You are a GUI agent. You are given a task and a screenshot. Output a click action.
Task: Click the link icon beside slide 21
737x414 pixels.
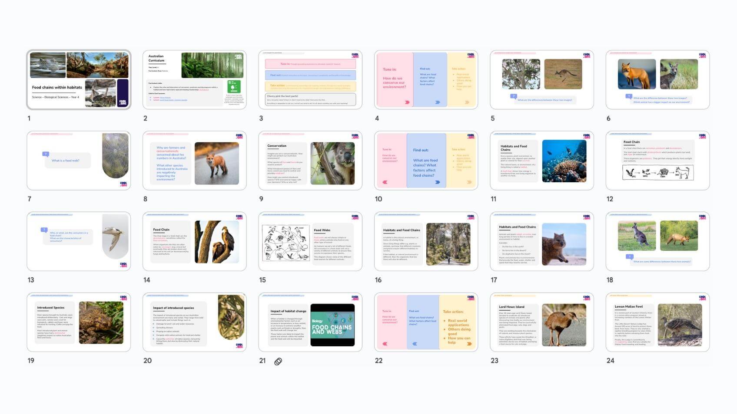(278, 361)
